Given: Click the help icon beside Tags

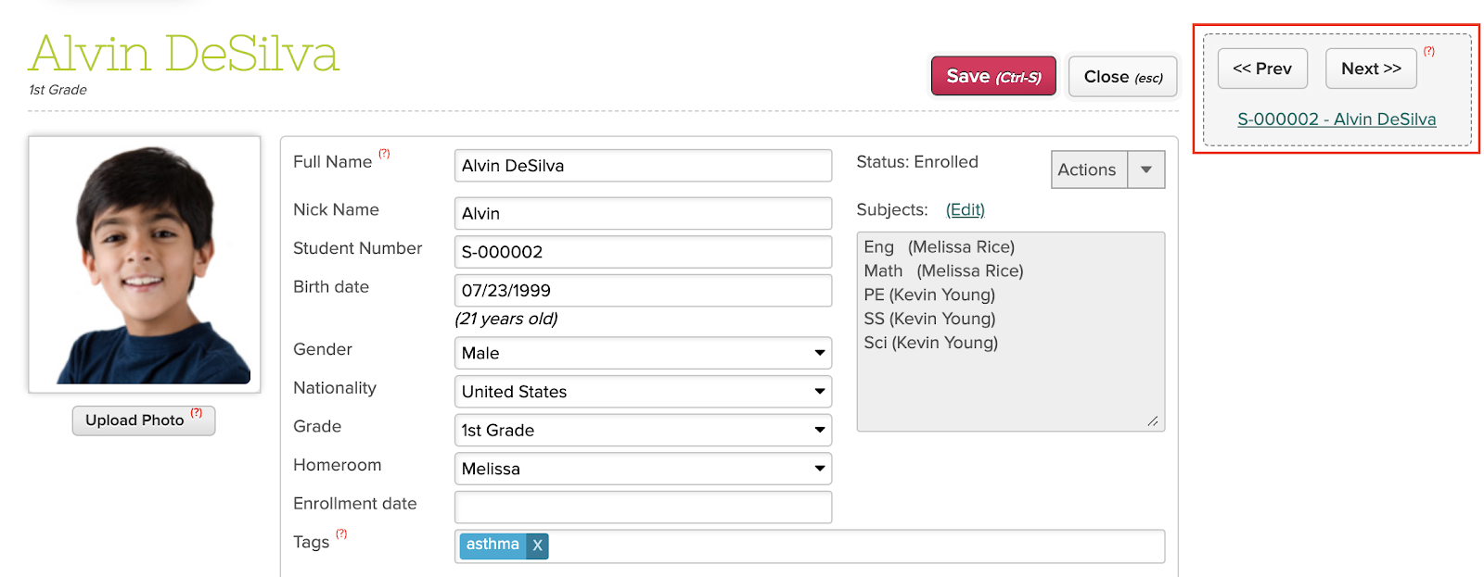Looking at the screenshot, I should click(341, 533).
